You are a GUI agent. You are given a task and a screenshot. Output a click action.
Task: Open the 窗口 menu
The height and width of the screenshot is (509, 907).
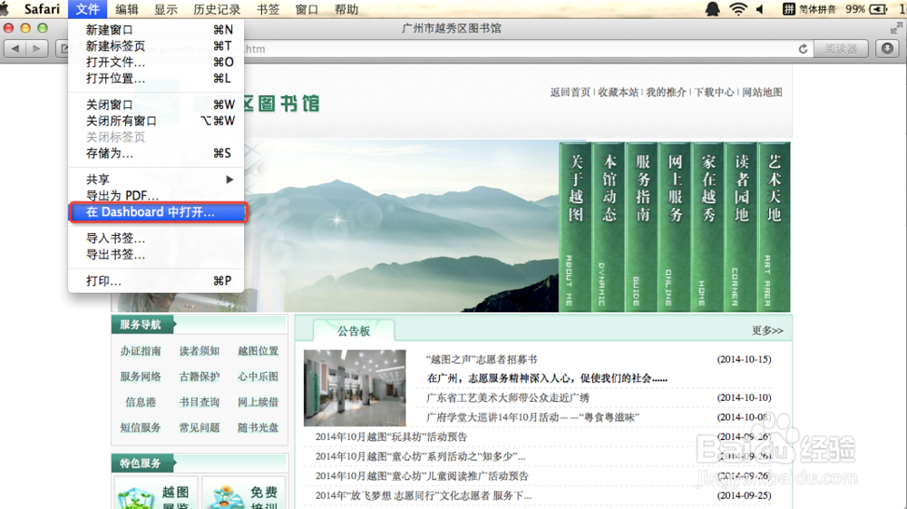306,9
